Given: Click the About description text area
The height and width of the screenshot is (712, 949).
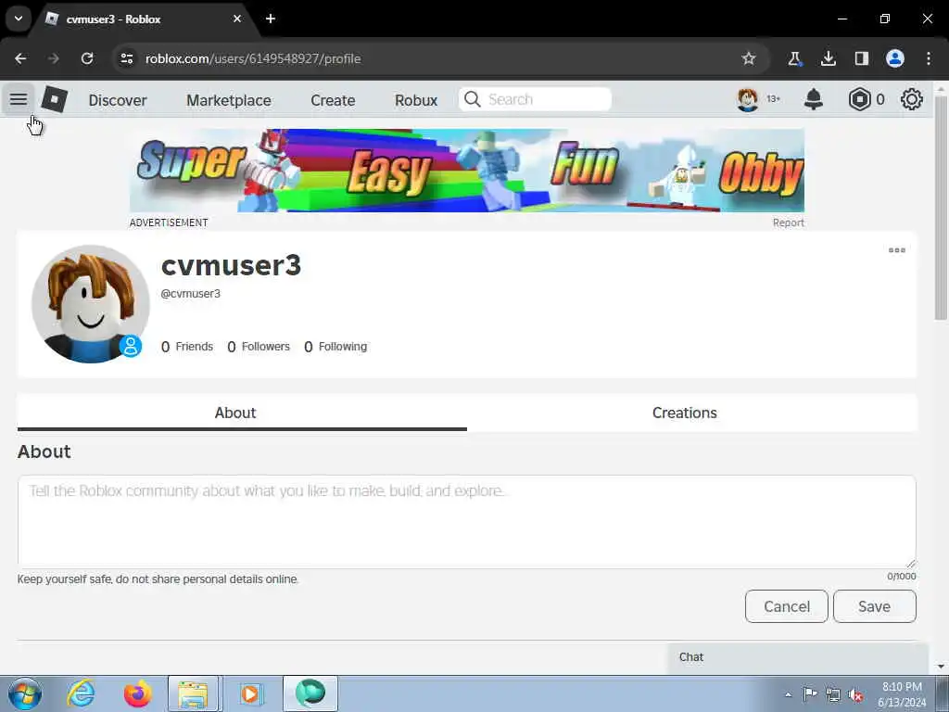Looking at the screenshot, I should (x=467, y=521).
